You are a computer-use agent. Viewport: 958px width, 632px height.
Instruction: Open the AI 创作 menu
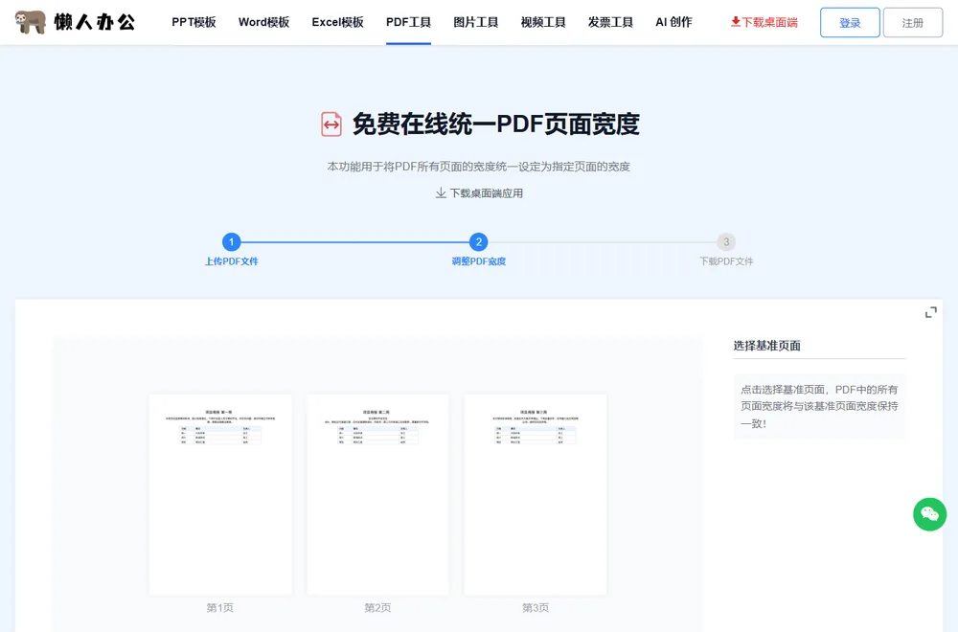coord(673,23)
